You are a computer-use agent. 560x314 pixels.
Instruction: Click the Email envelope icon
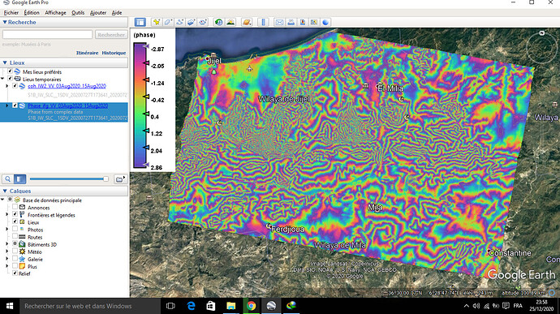(x=279, y=22)
